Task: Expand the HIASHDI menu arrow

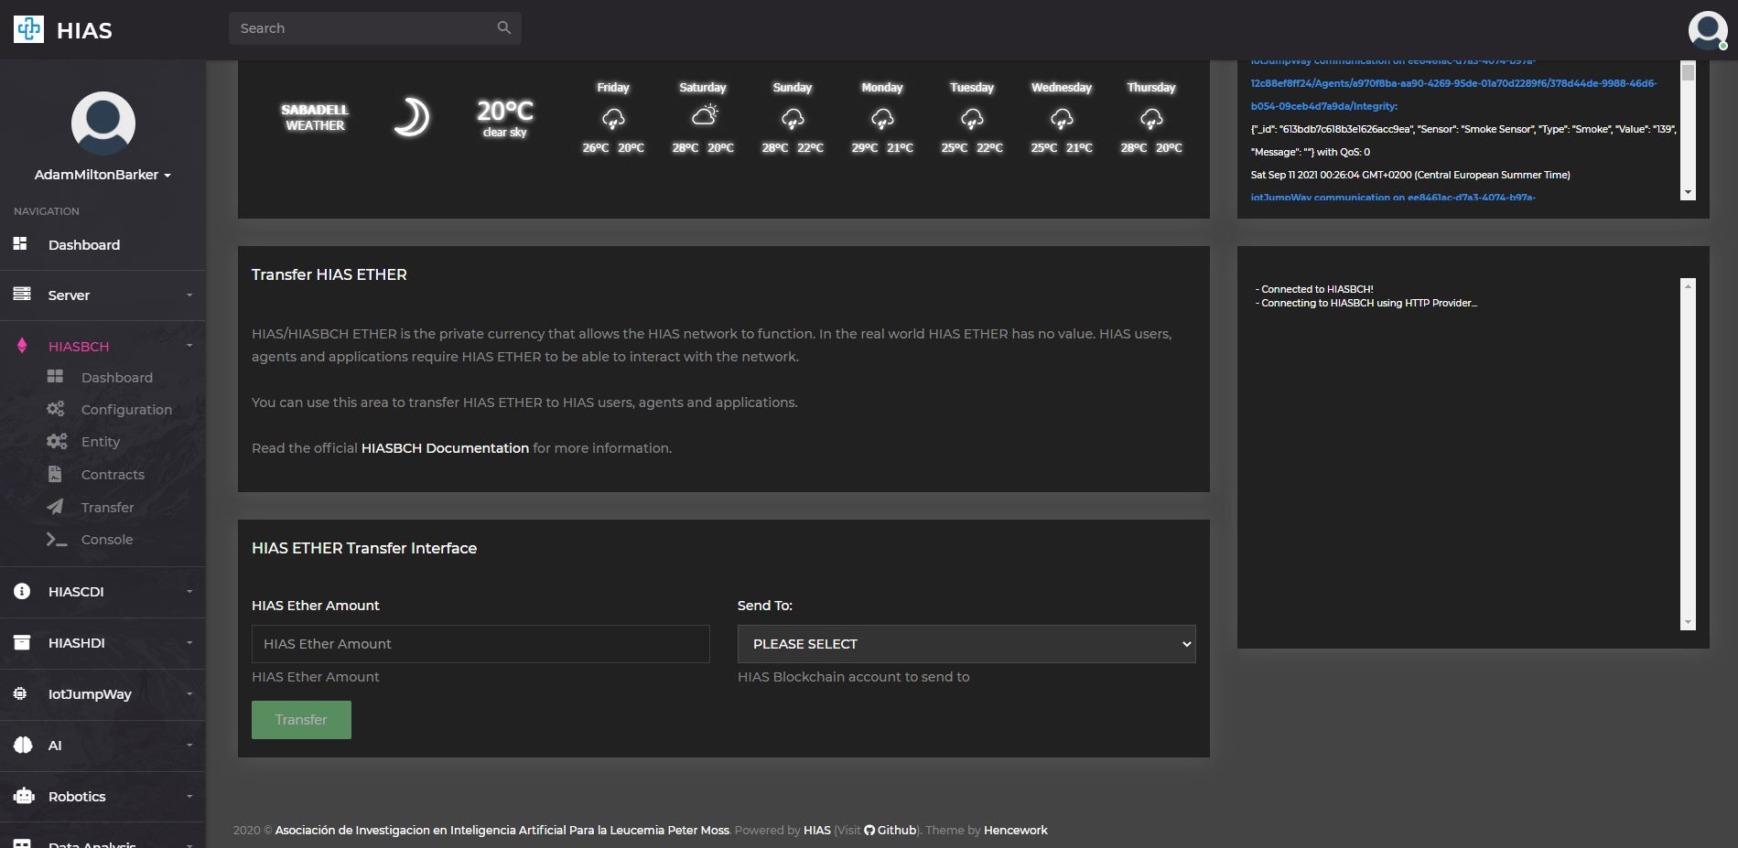Action: (x=189, y=643)
